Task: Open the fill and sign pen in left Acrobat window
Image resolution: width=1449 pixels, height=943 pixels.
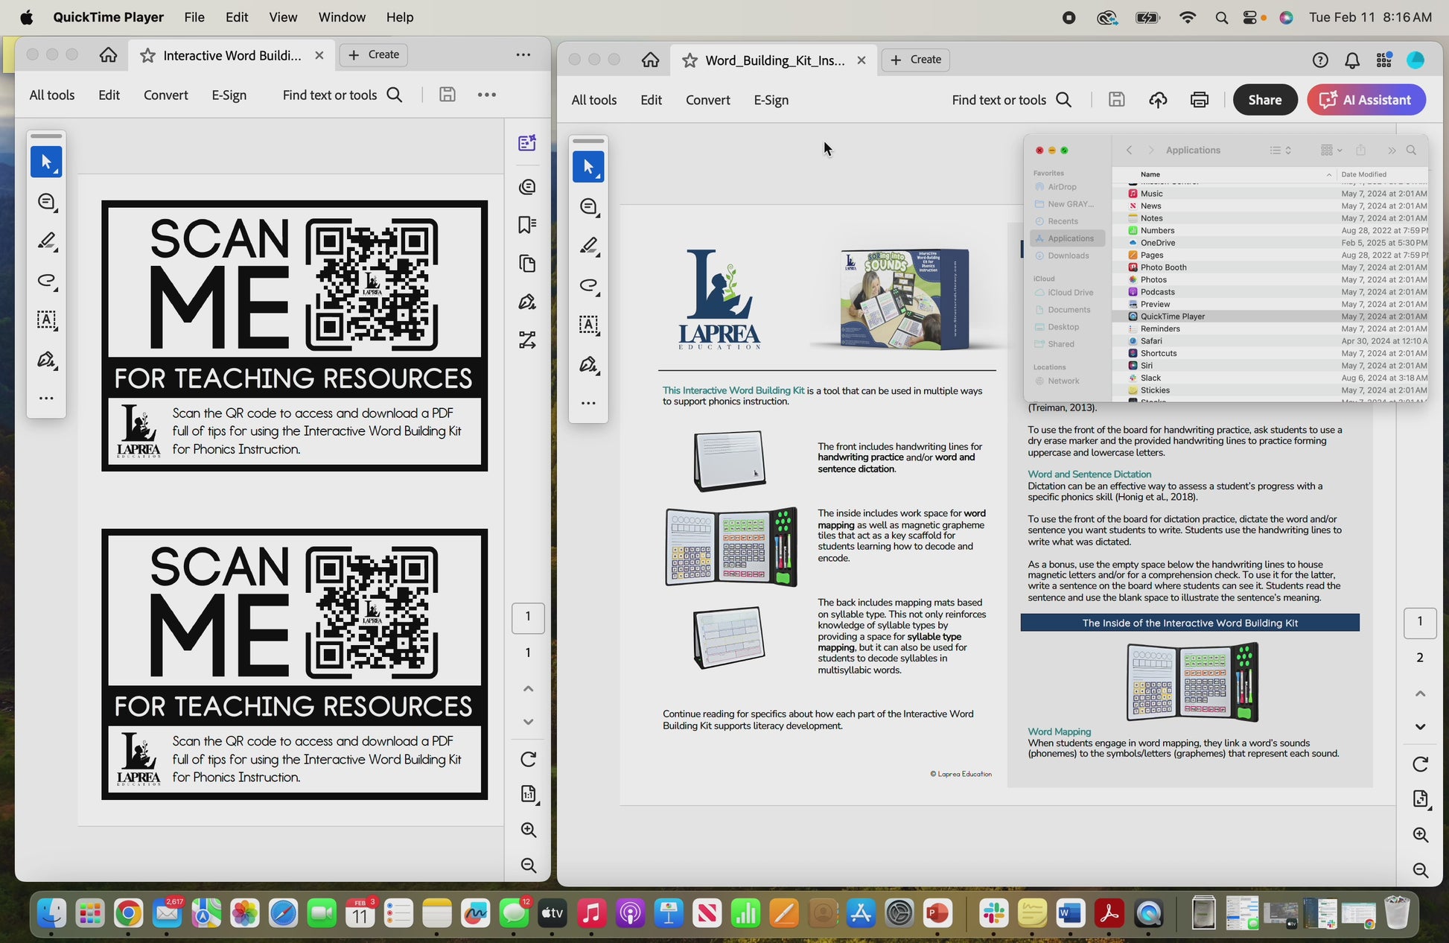Action: tap(46, 360)
